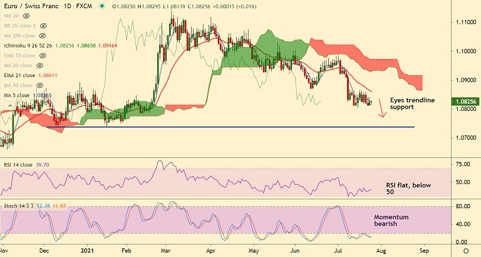Click the Vol 20 legend label

(x=11, y=16)
